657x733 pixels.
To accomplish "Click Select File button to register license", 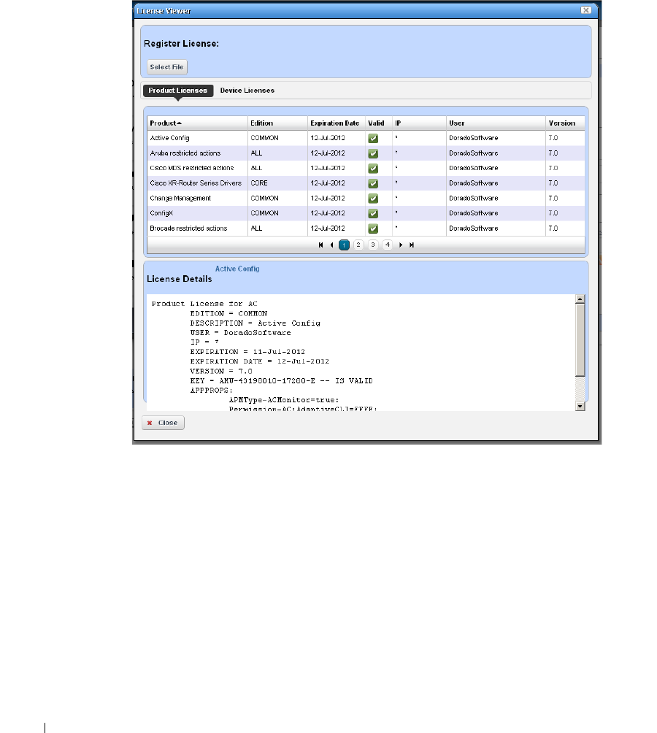I will tap(167, 67).
